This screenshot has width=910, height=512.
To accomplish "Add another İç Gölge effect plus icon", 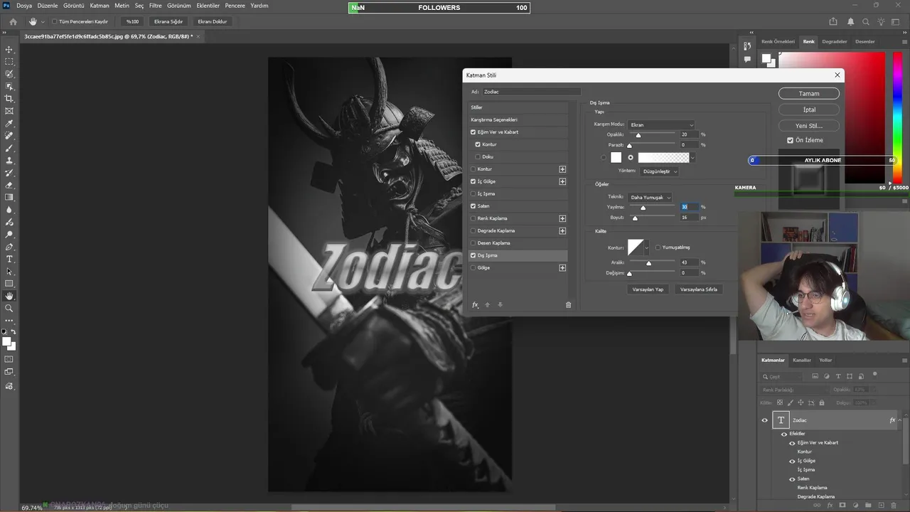I will tap(562, 181).
